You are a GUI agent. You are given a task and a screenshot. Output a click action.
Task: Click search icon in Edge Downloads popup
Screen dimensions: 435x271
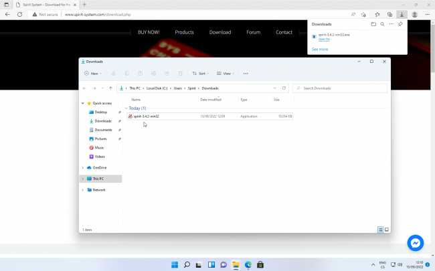[382, 24]
